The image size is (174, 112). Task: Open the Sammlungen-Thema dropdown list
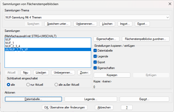pos(167,17)
